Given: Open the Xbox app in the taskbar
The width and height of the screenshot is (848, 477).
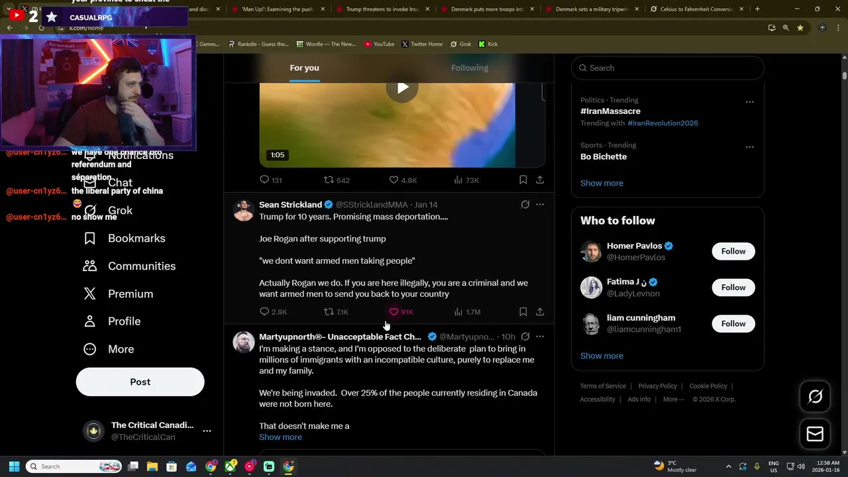Looking at the screenshot, I should click(230, 466).
